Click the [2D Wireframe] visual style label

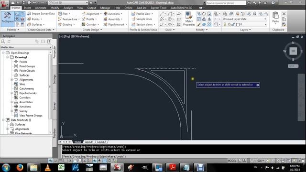[x=80, y=36]
